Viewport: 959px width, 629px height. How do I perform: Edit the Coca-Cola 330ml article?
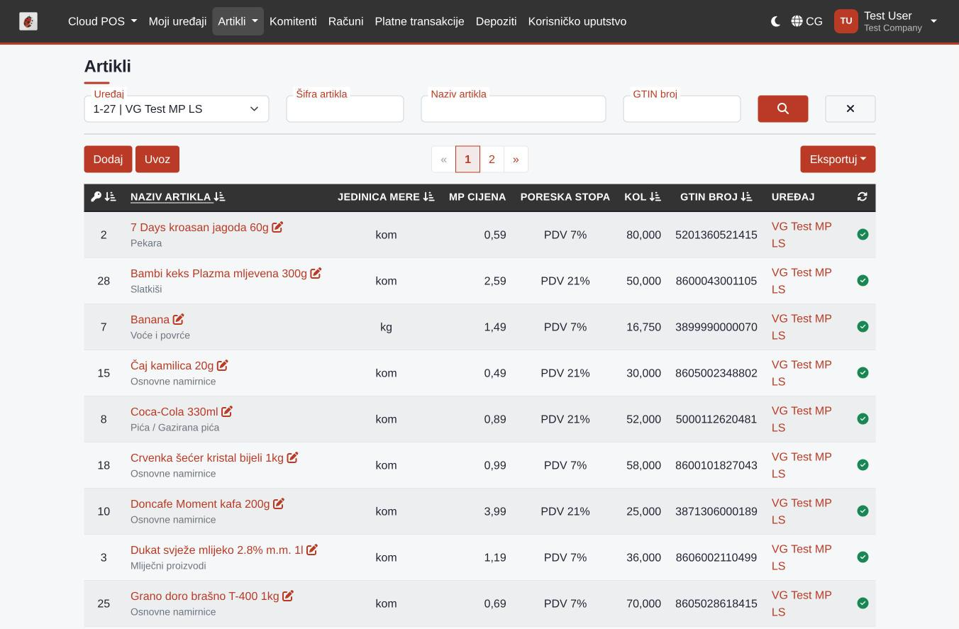[x=227, y=411]
